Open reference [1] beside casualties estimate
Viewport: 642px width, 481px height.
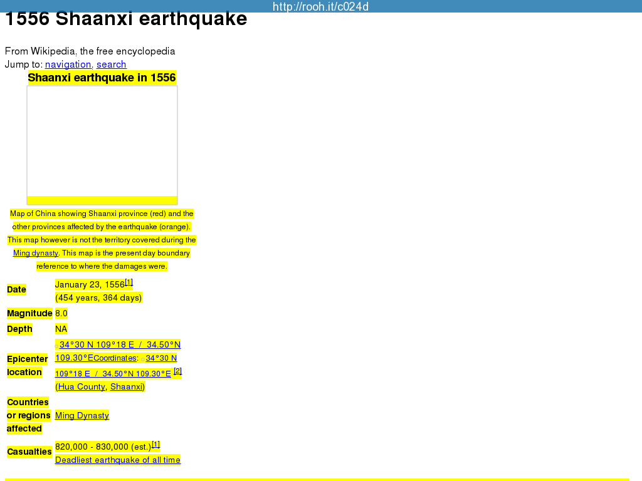pos(155,445)
